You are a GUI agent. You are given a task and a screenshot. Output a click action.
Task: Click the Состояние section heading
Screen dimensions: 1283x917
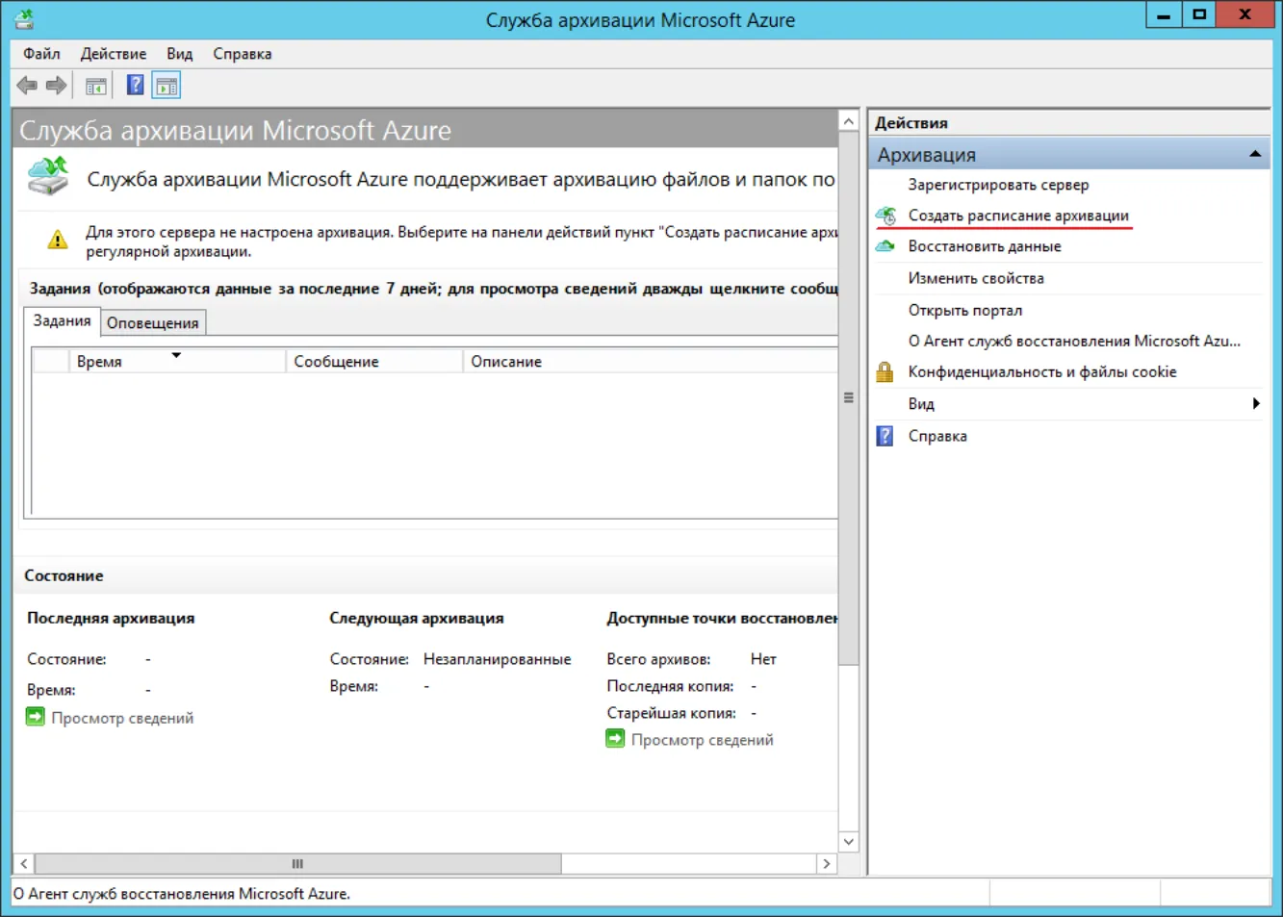[x=64, y=575]
